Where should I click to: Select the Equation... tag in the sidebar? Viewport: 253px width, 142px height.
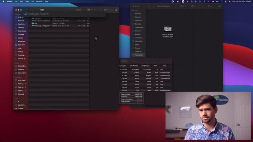(21, 105)
